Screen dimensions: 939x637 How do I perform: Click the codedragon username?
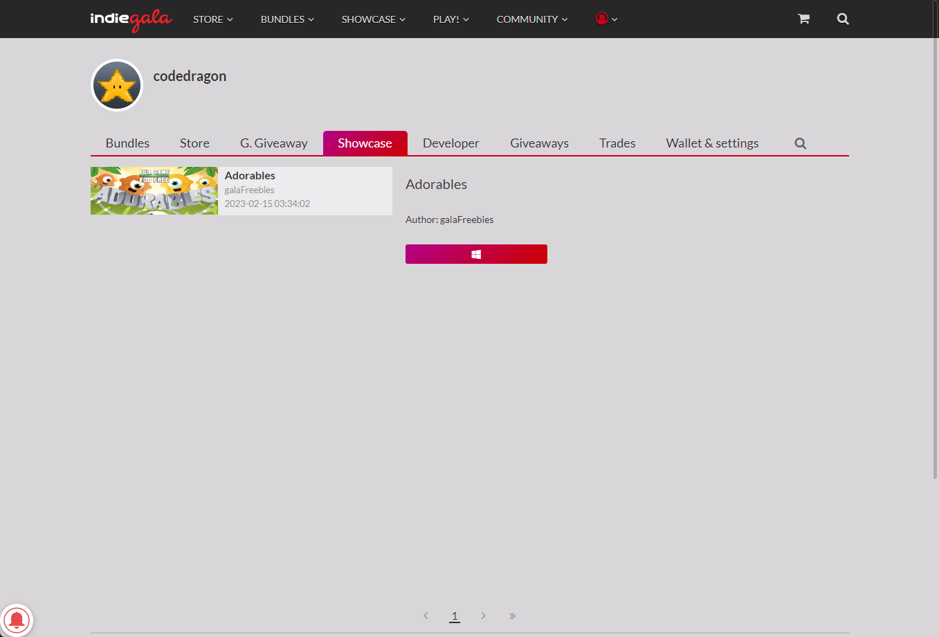[190, 76]
